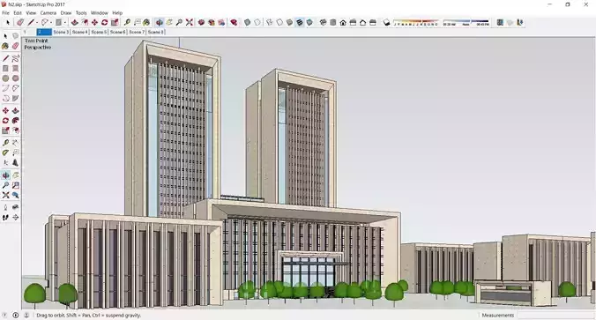This screenshot has width=596, height=320.
Task: Open the Draw menu
Action: click(x=66, y=13)
